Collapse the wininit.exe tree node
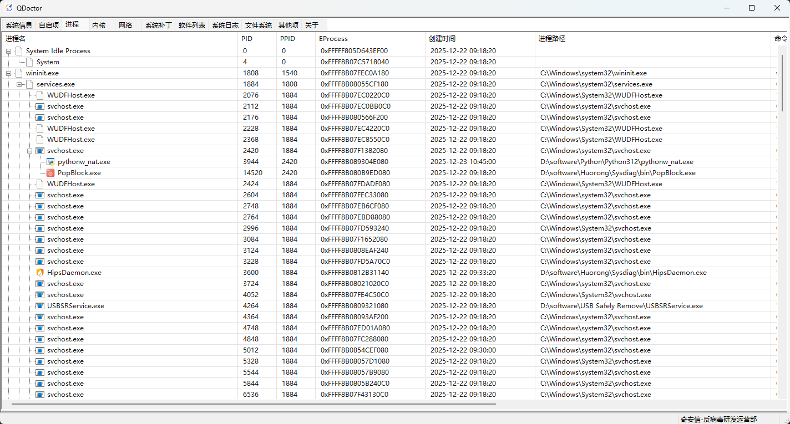The image size is (790, 424). point(9,73)
